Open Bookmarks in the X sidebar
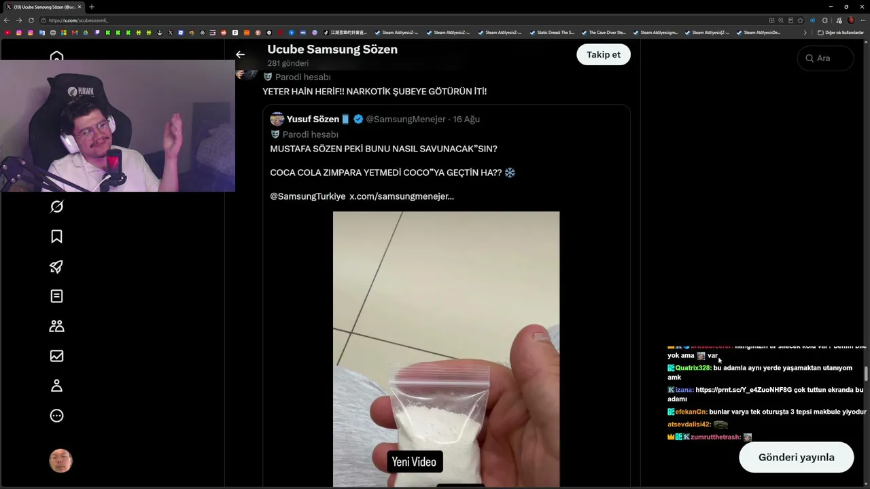870x489 pixels. (56, 236)
